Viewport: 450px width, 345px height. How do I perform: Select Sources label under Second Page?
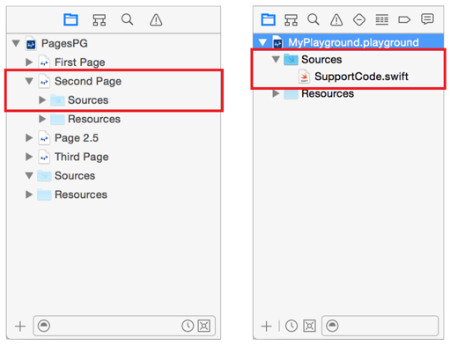tap(88, 100)
